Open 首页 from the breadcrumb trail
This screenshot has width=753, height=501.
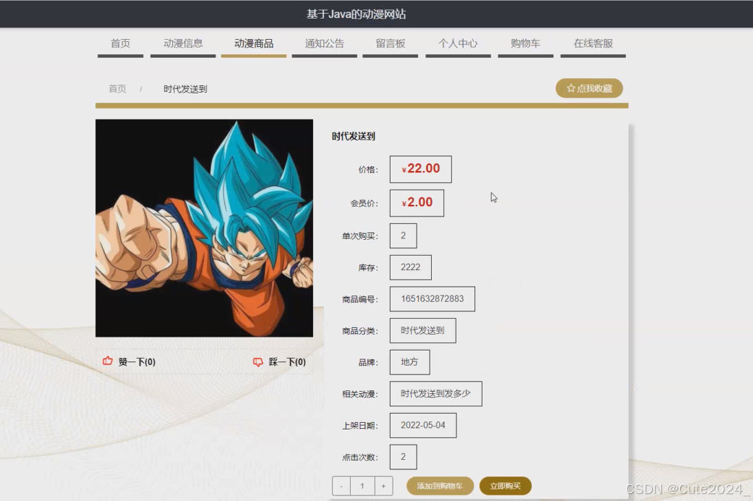[x=117, y=88]
